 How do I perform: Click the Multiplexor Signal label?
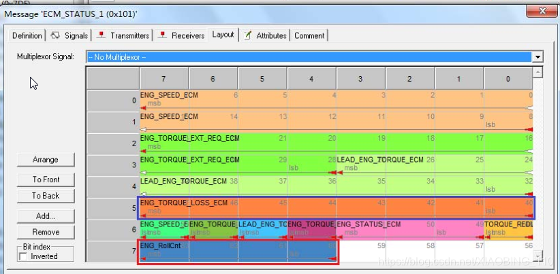tap(46, 56)
